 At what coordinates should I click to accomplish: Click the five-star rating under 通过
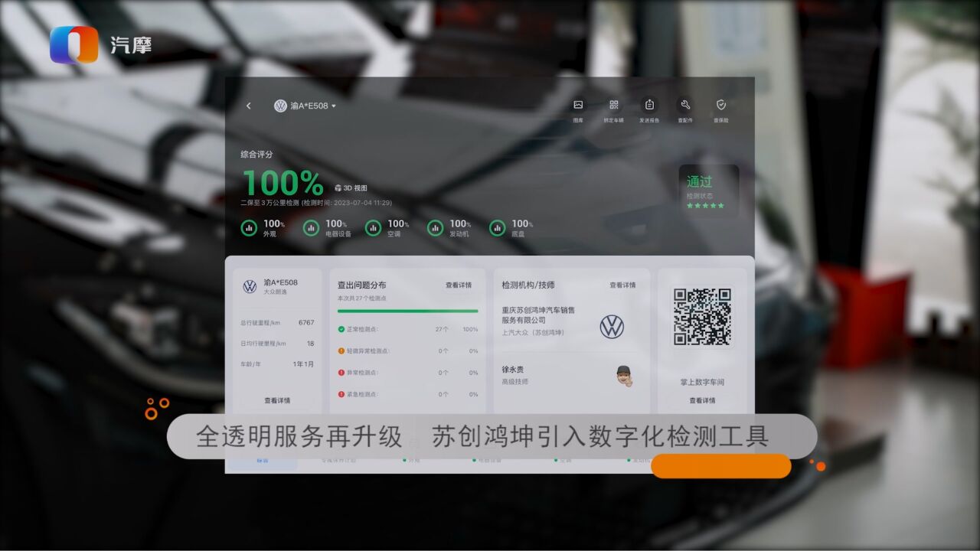pyautogui.click(x=705, y=205)
